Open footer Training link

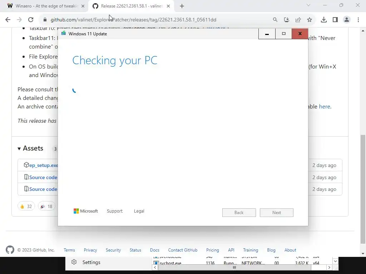coord(251,250)
